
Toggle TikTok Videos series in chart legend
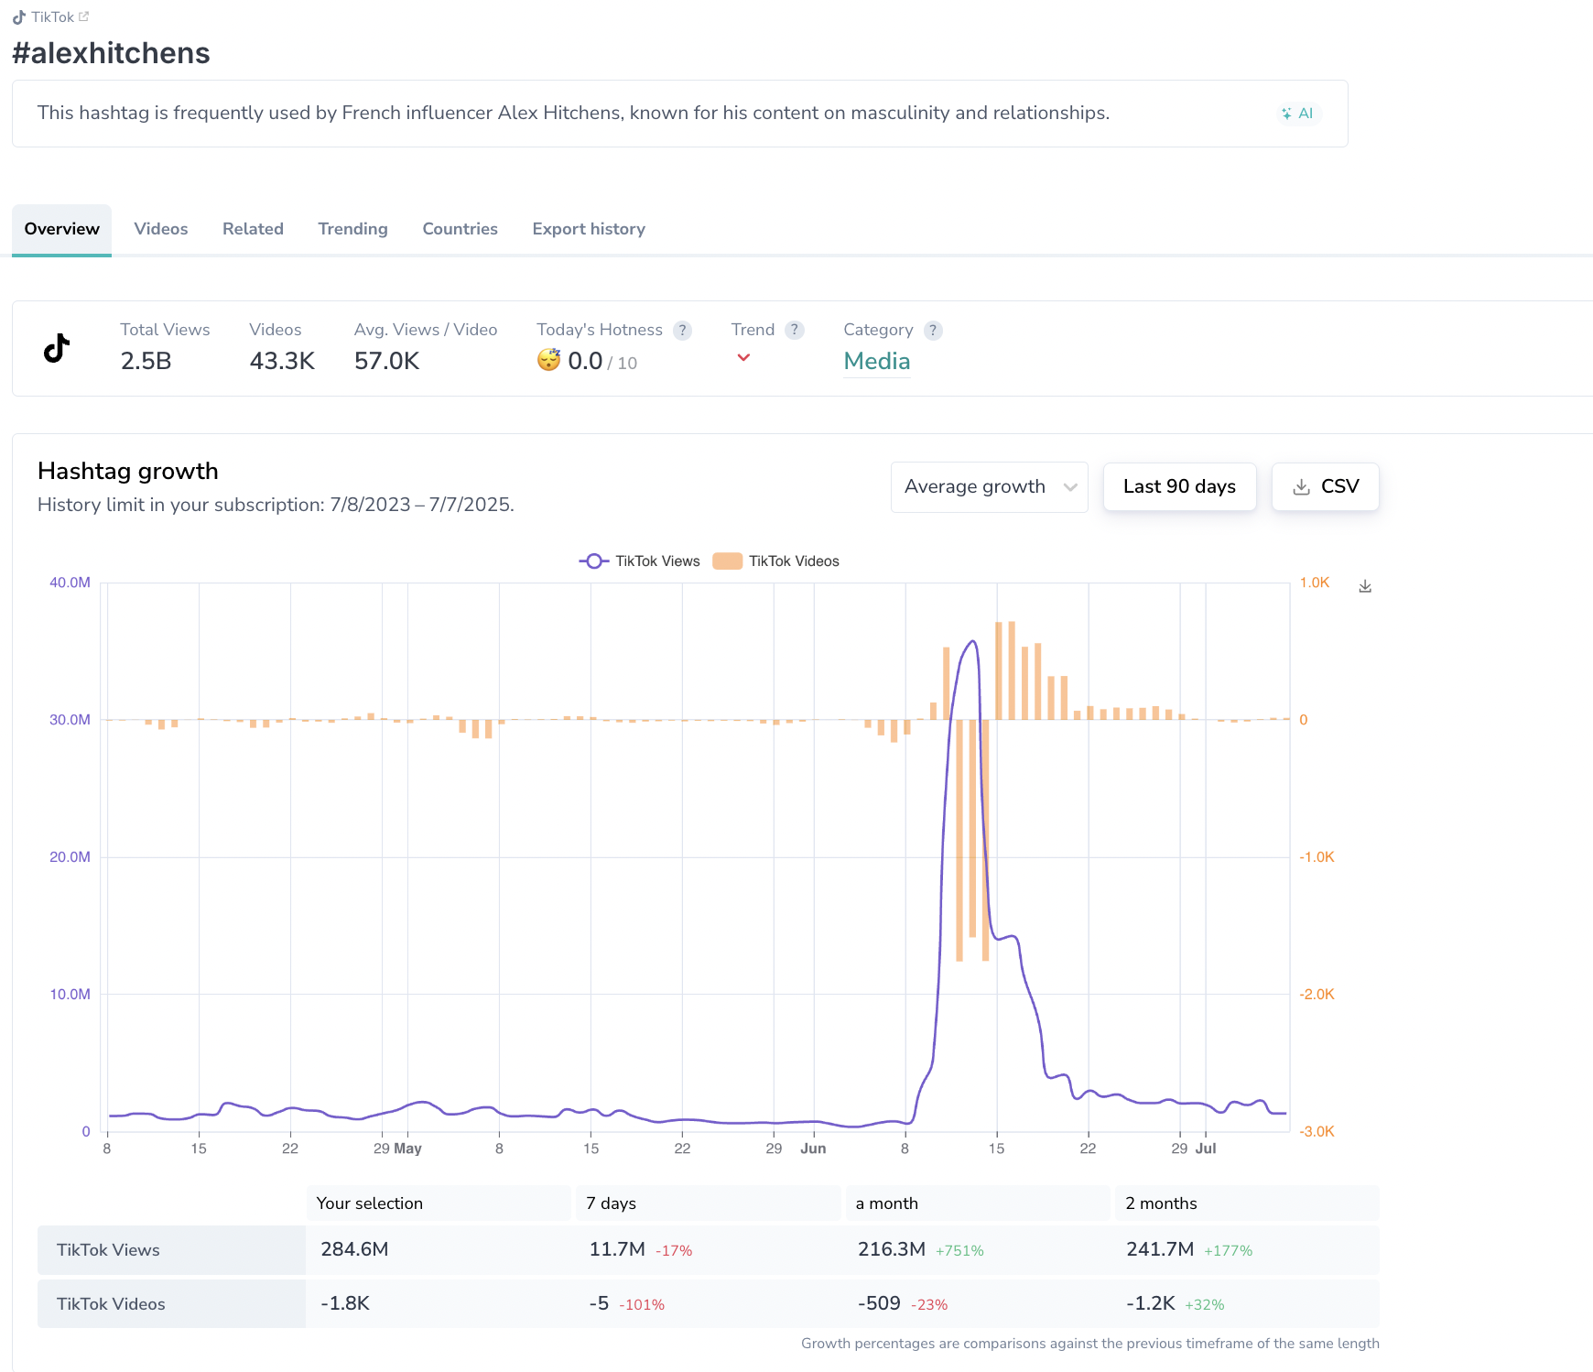(776, 561)
